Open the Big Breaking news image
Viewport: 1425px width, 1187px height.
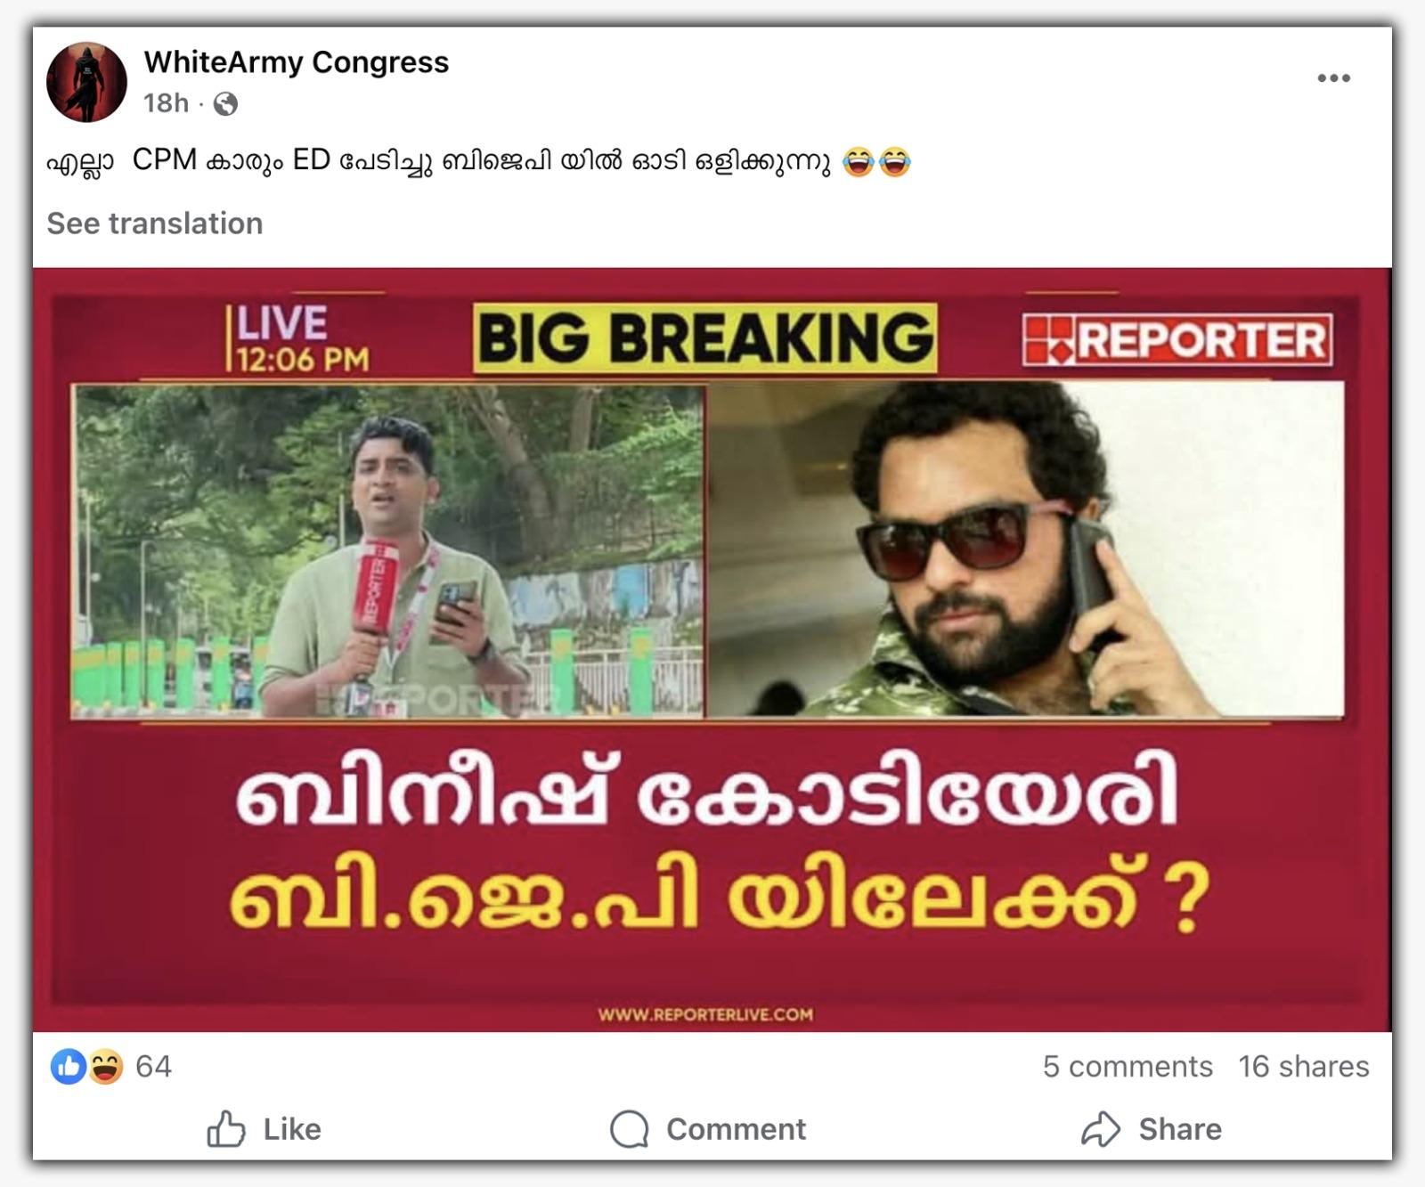[712, 650]
